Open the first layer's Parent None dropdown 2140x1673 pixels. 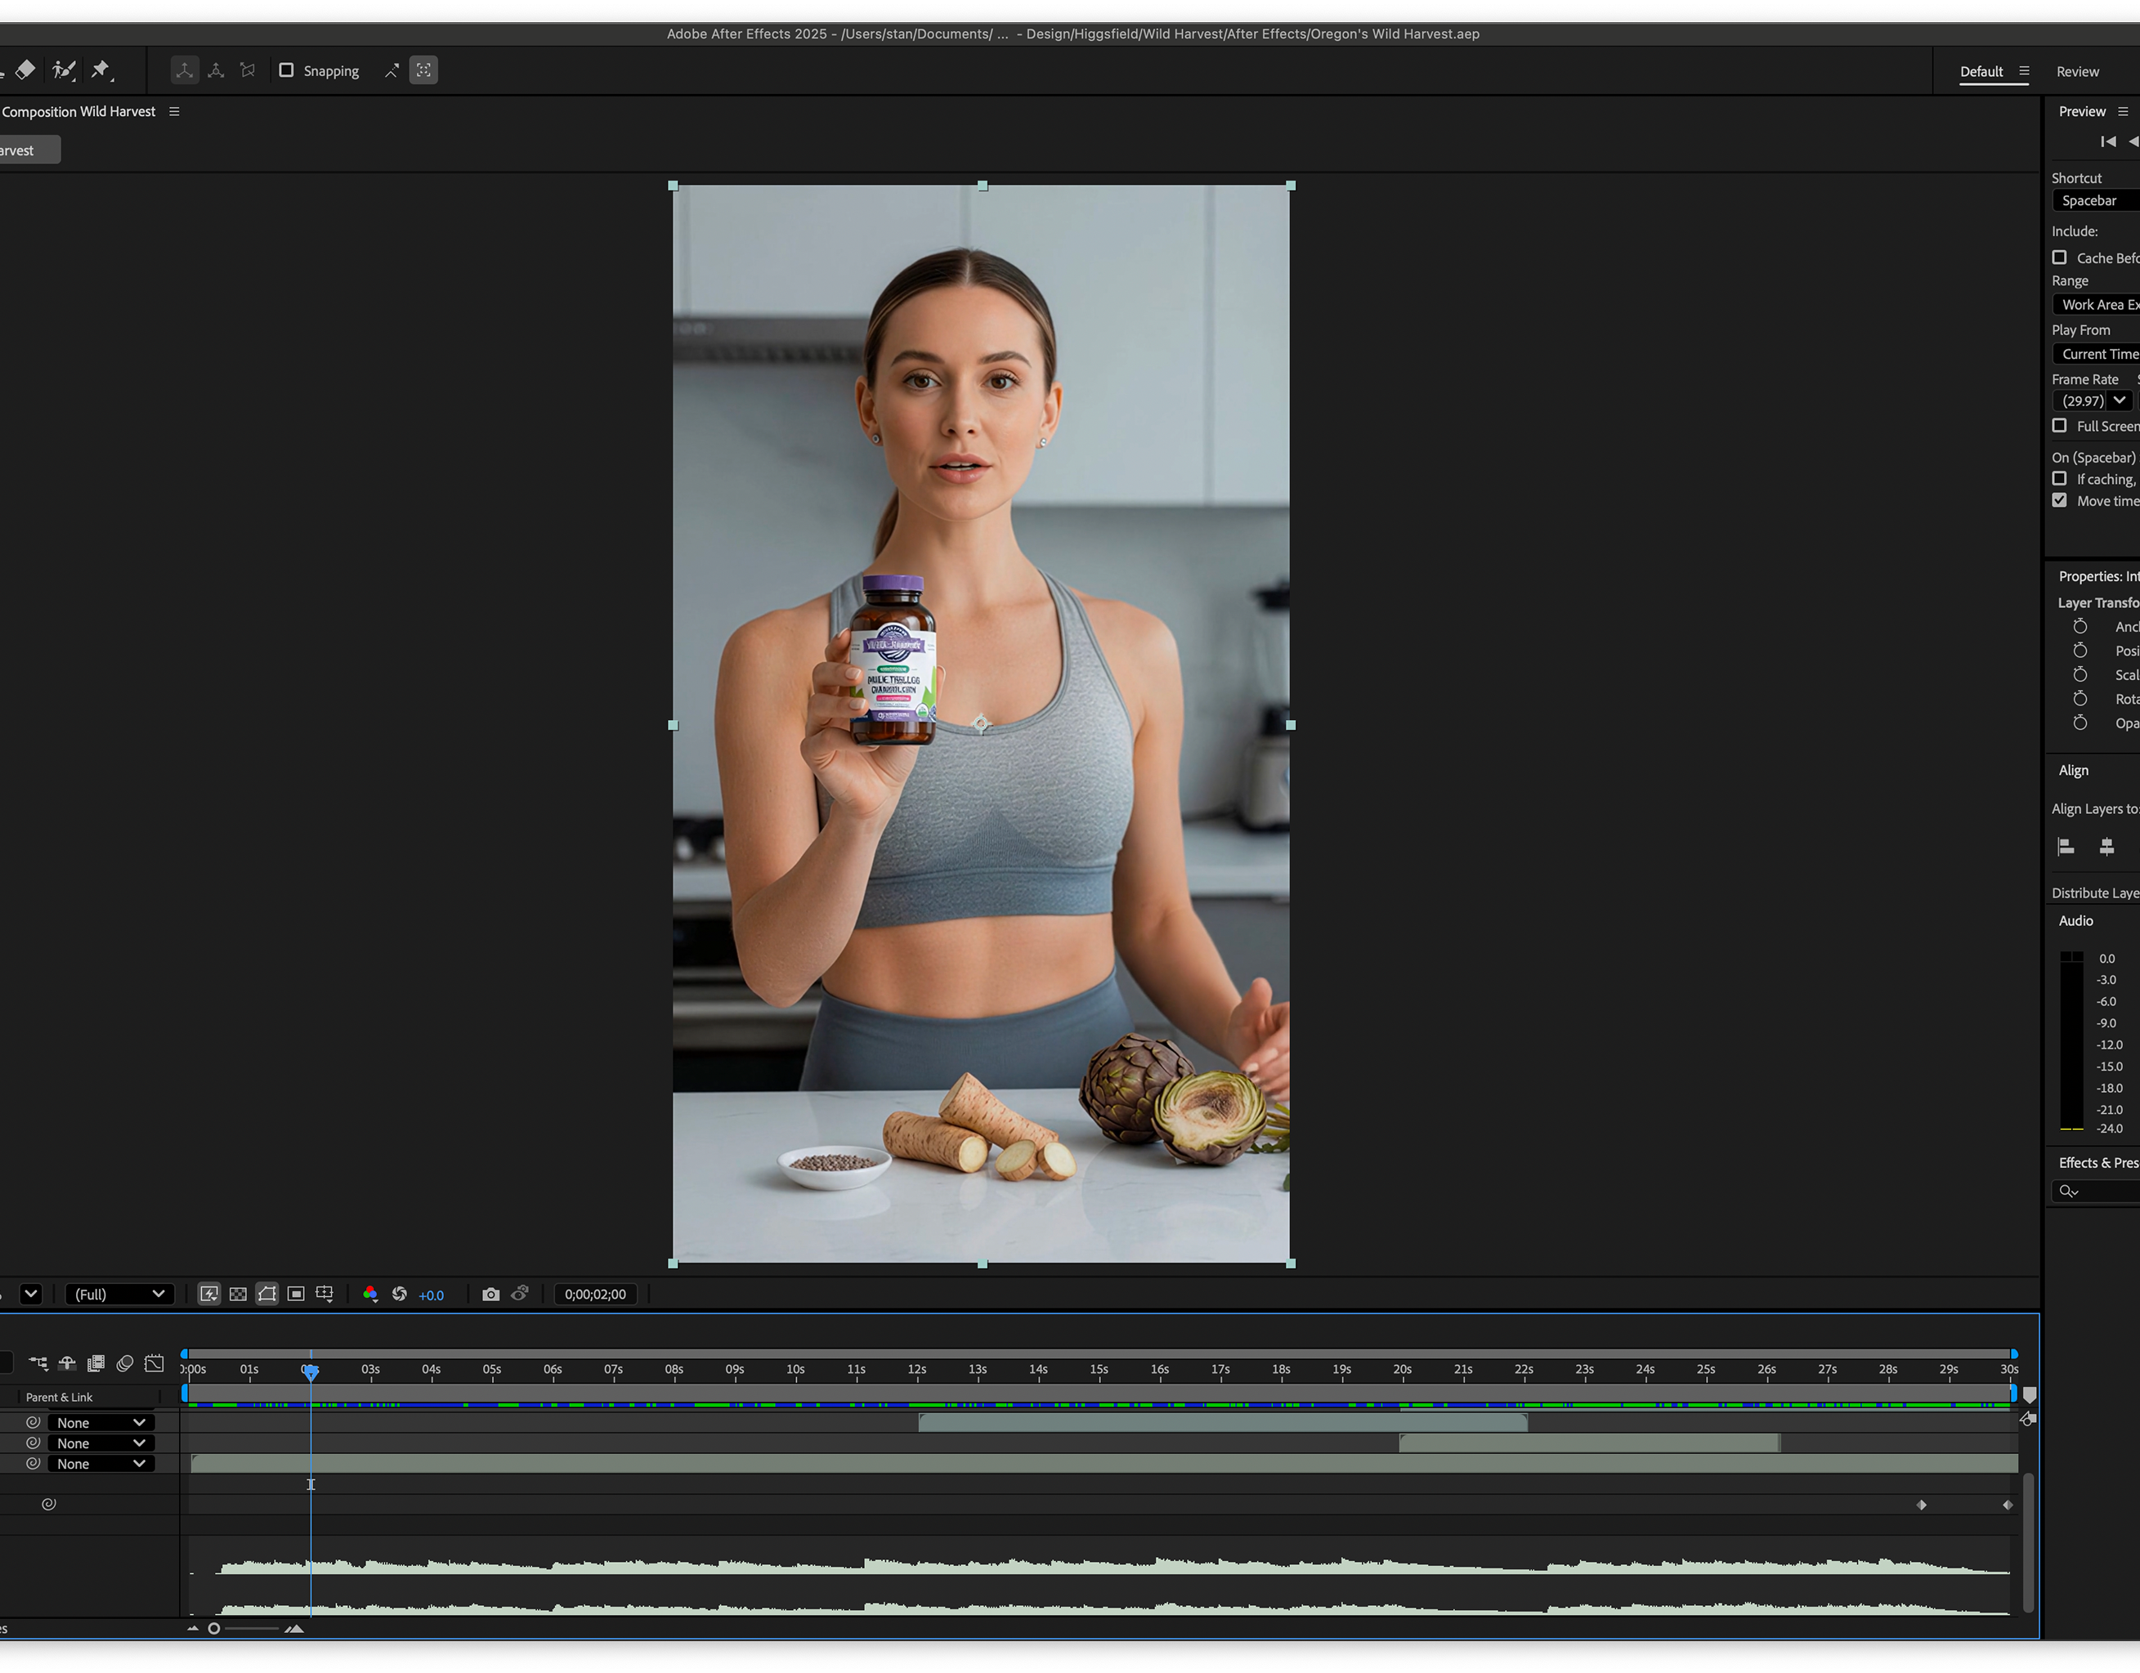point(101,1422)
